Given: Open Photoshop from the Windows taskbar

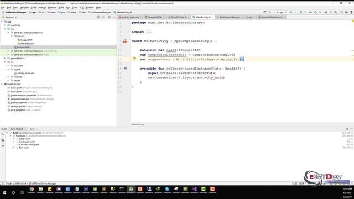Looking at the screenshot, I should tap(86, 189).
